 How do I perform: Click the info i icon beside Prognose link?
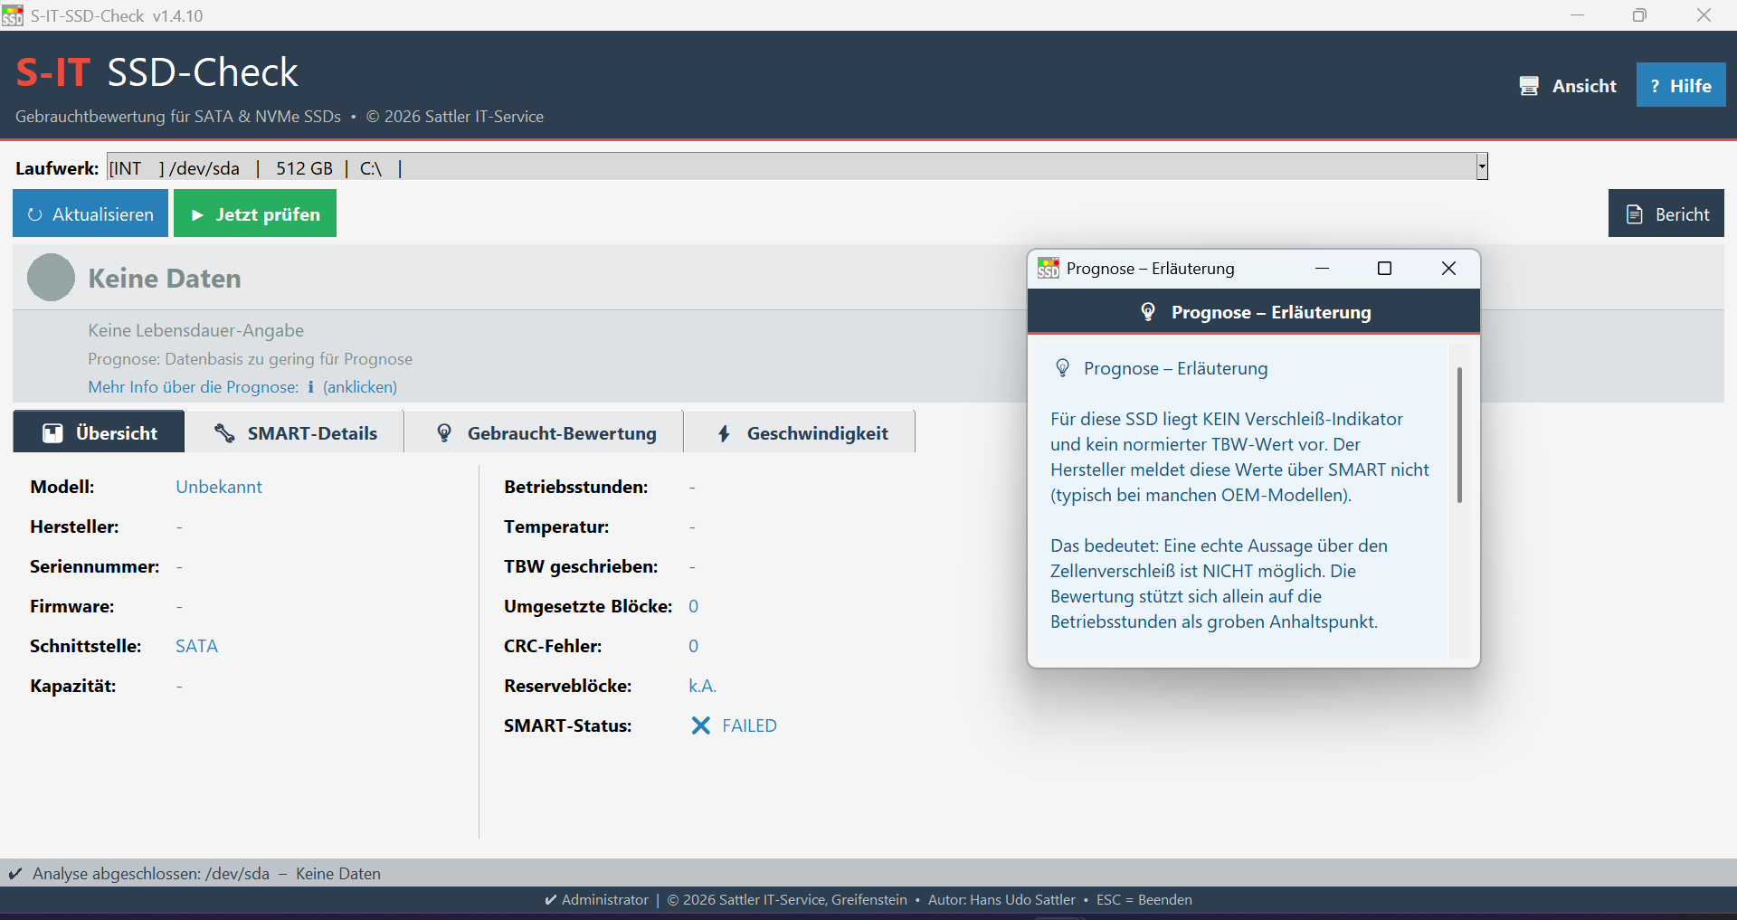point(311,387)
